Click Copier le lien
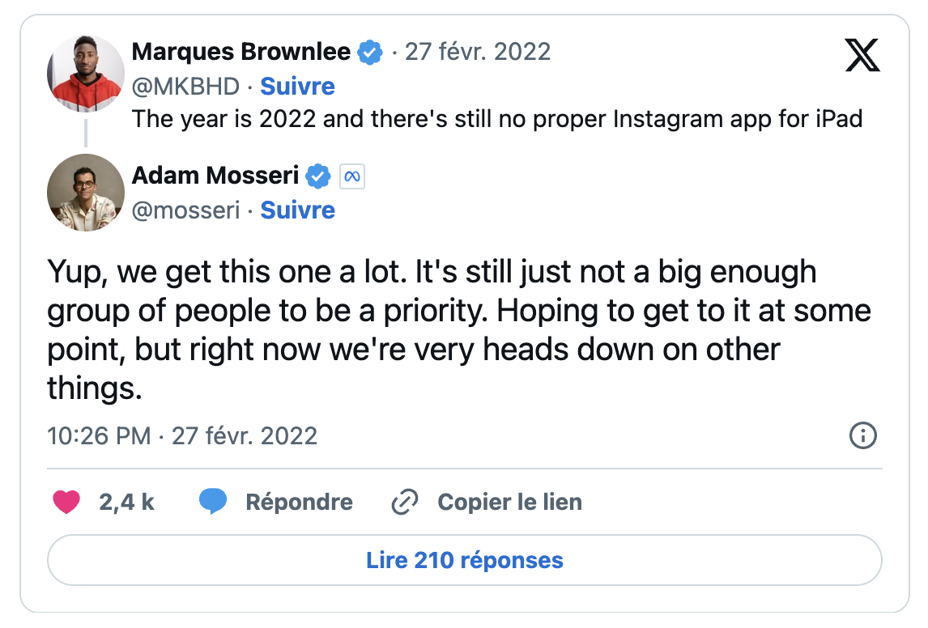 coord(509,502)
